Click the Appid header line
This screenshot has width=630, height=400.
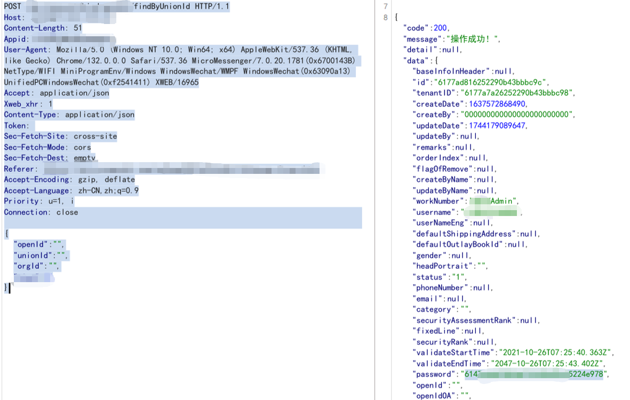pyautogui.click(x=16, y=39)
